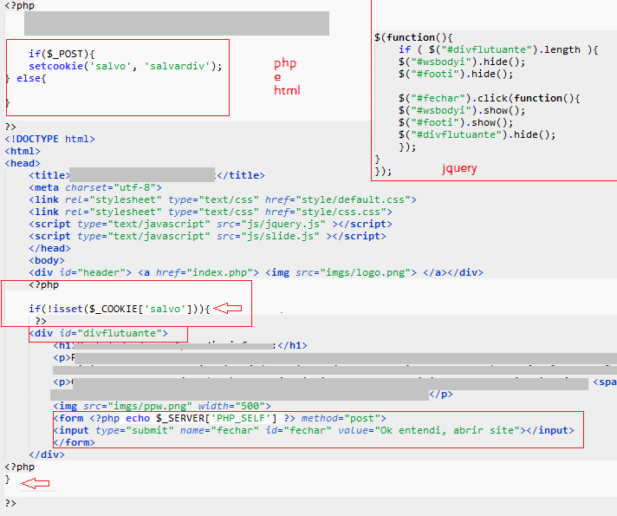Click the header div with index.php link
The height and width of the screenshot is (516, 617).
coord(256,272)
